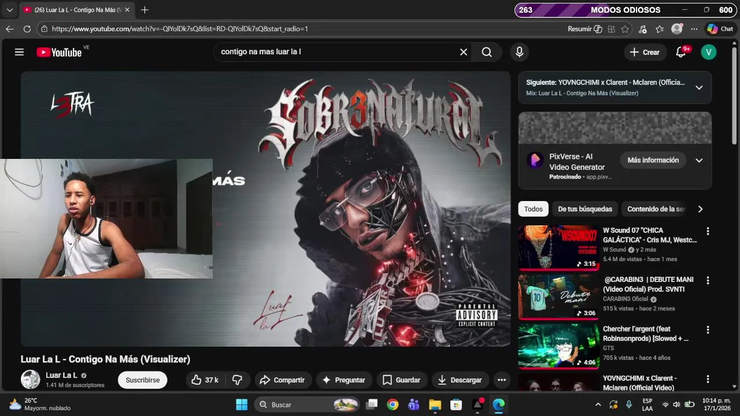This screenshot has width=740, height=416.
Task: Select the Todos filter chip
Action: coord(534,209)
